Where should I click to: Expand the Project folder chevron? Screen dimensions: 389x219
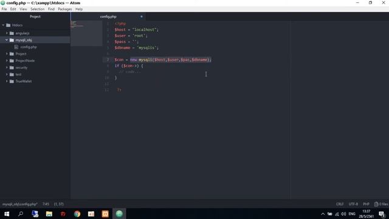coord(7,54)
